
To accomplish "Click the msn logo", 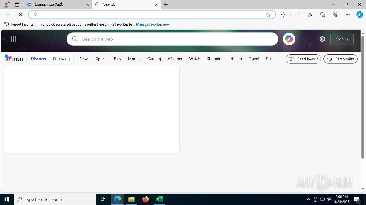I will [14, 58].
